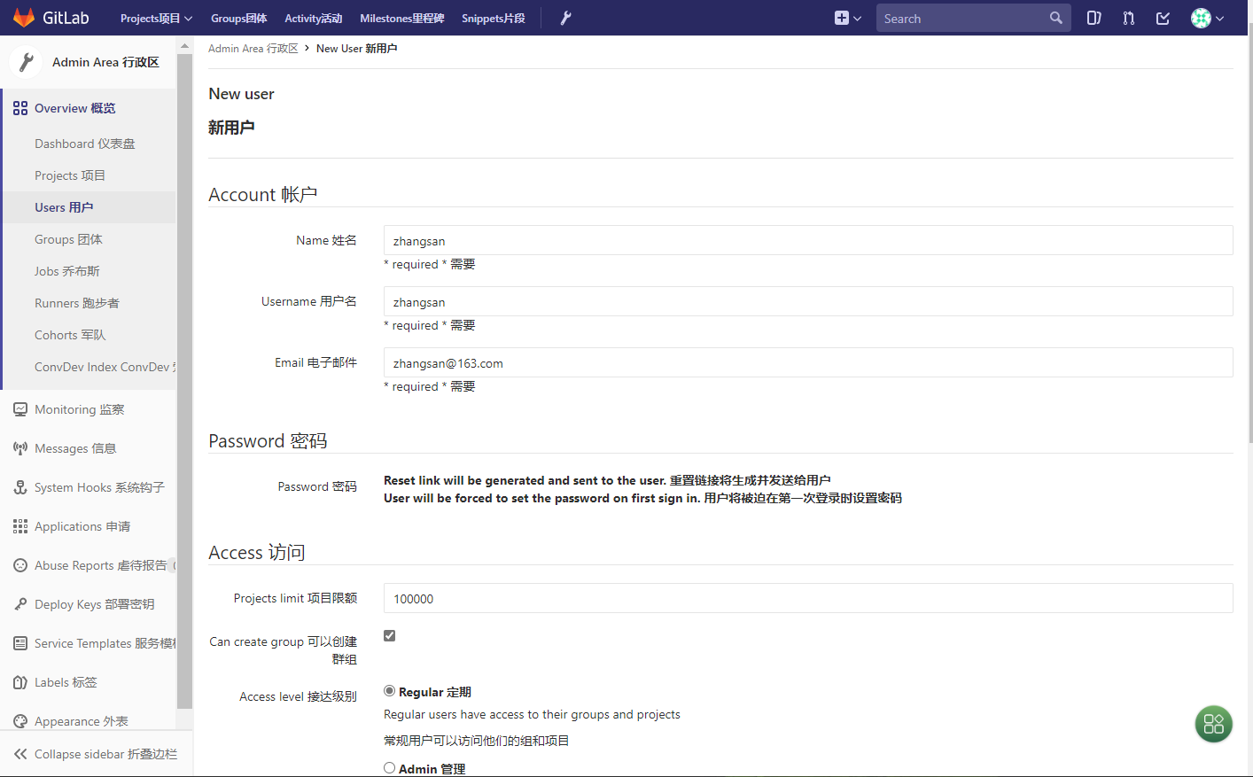This screenshot has height=777, width=1253.
Task: Click the sidebar scrollbar up arrow
Action: pos(184,45)
